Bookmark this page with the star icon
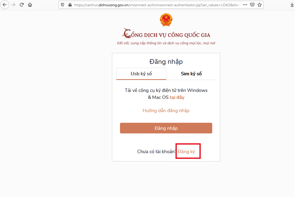 260,5
